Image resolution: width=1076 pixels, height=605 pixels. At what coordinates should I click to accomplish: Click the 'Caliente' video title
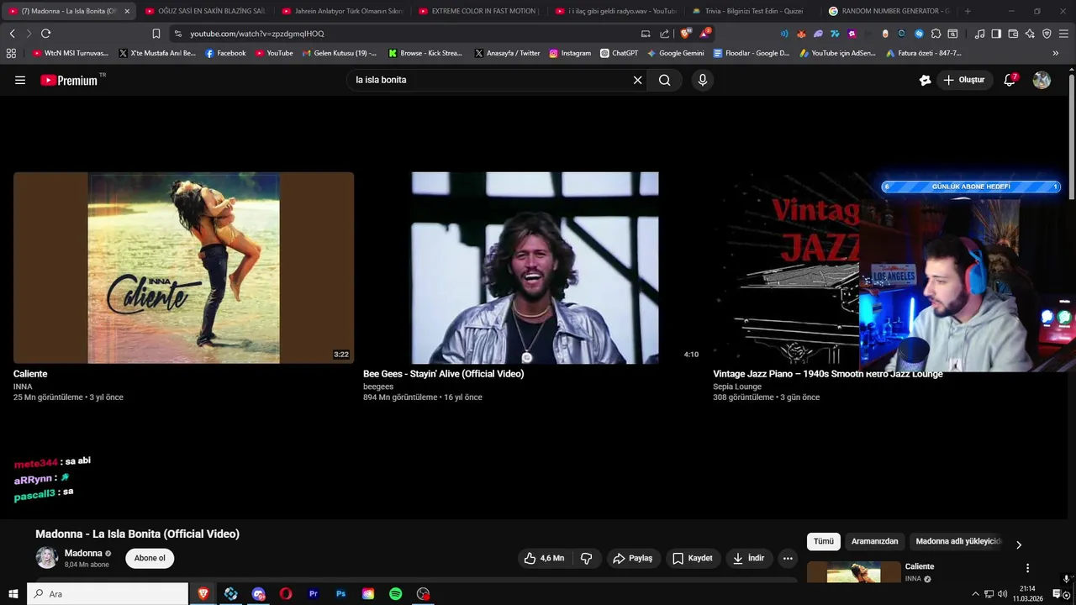point(30,374)
